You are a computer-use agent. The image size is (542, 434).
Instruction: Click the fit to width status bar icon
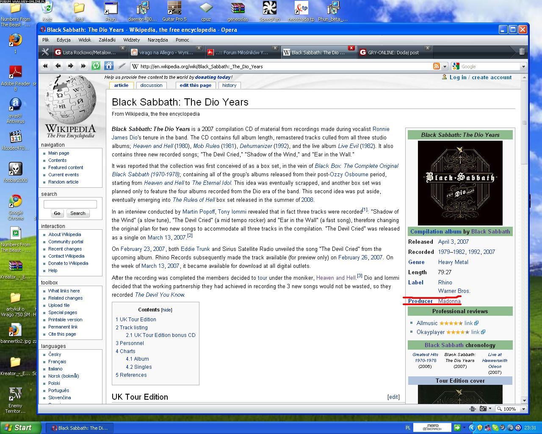(473, 409)
